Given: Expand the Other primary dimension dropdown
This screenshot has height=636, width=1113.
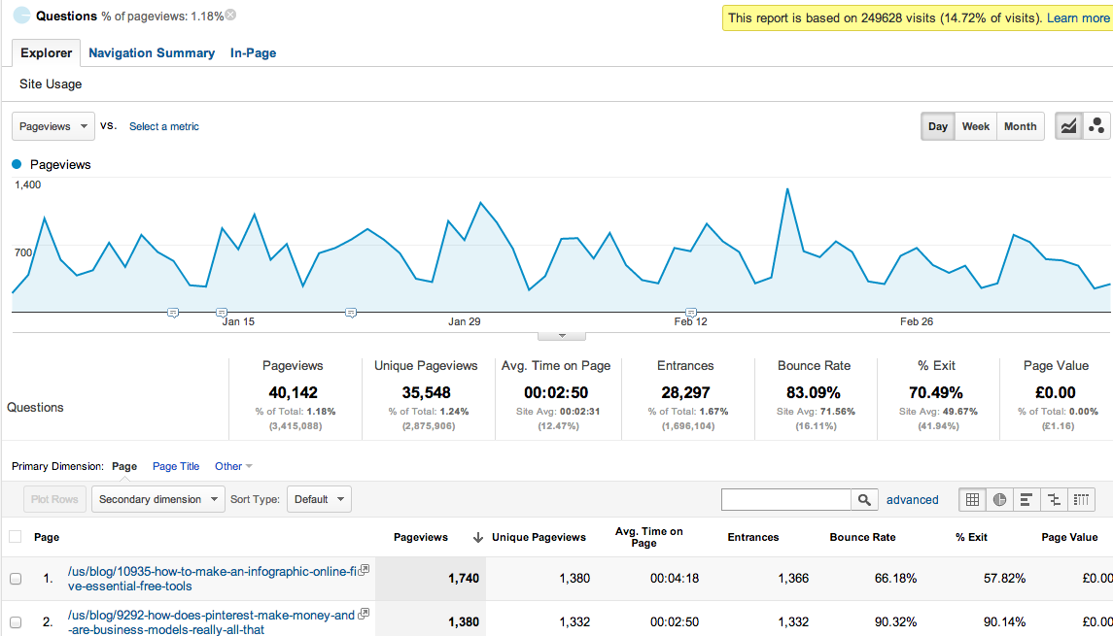Looking at the screenshot, I should click(x=233, y=466).
